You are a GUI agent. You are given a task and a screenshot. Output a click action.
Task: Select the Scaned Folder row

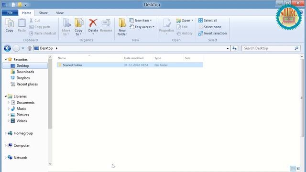click(130, 65)
